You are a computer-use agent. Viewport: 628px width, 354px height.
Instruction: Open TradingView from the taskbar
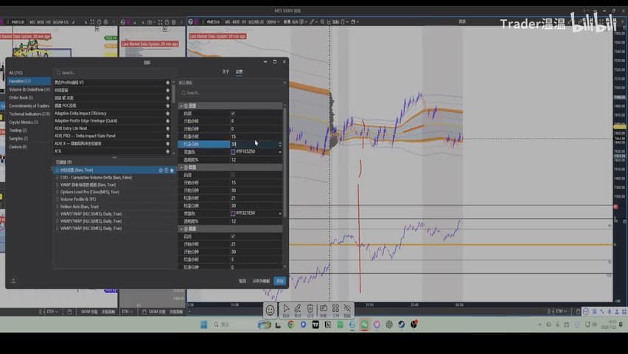pos(315,324)
